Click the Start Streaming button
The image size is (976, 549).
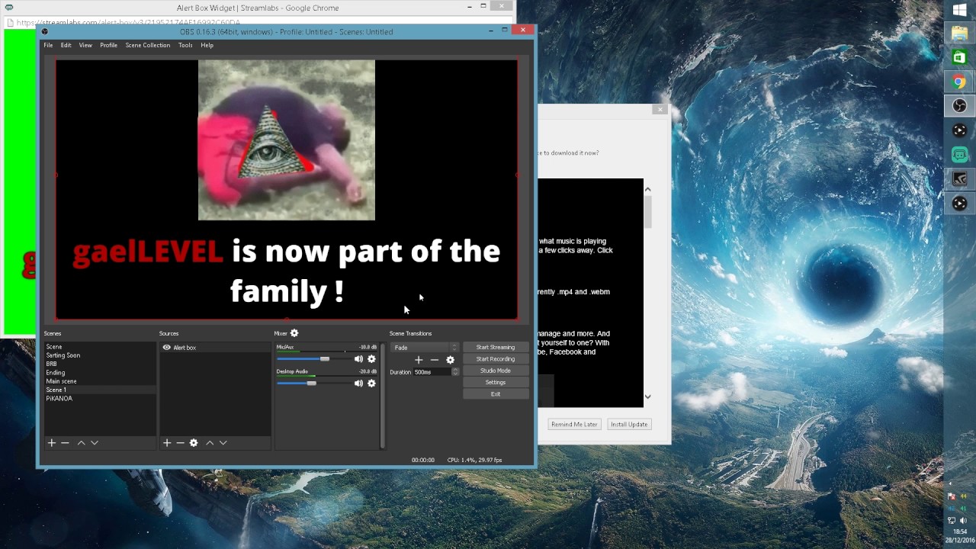pyautogui.click(x=496, y=347)
